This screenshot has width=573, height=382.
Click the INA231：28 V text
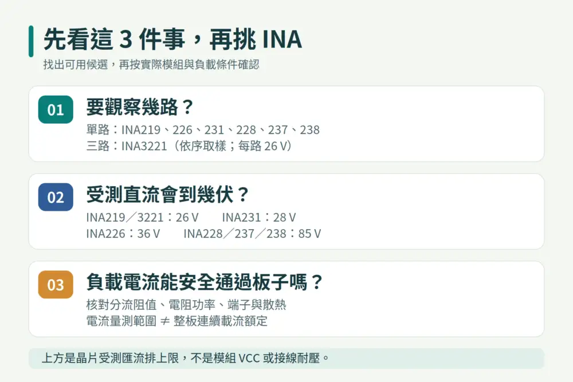pos(259,217)
